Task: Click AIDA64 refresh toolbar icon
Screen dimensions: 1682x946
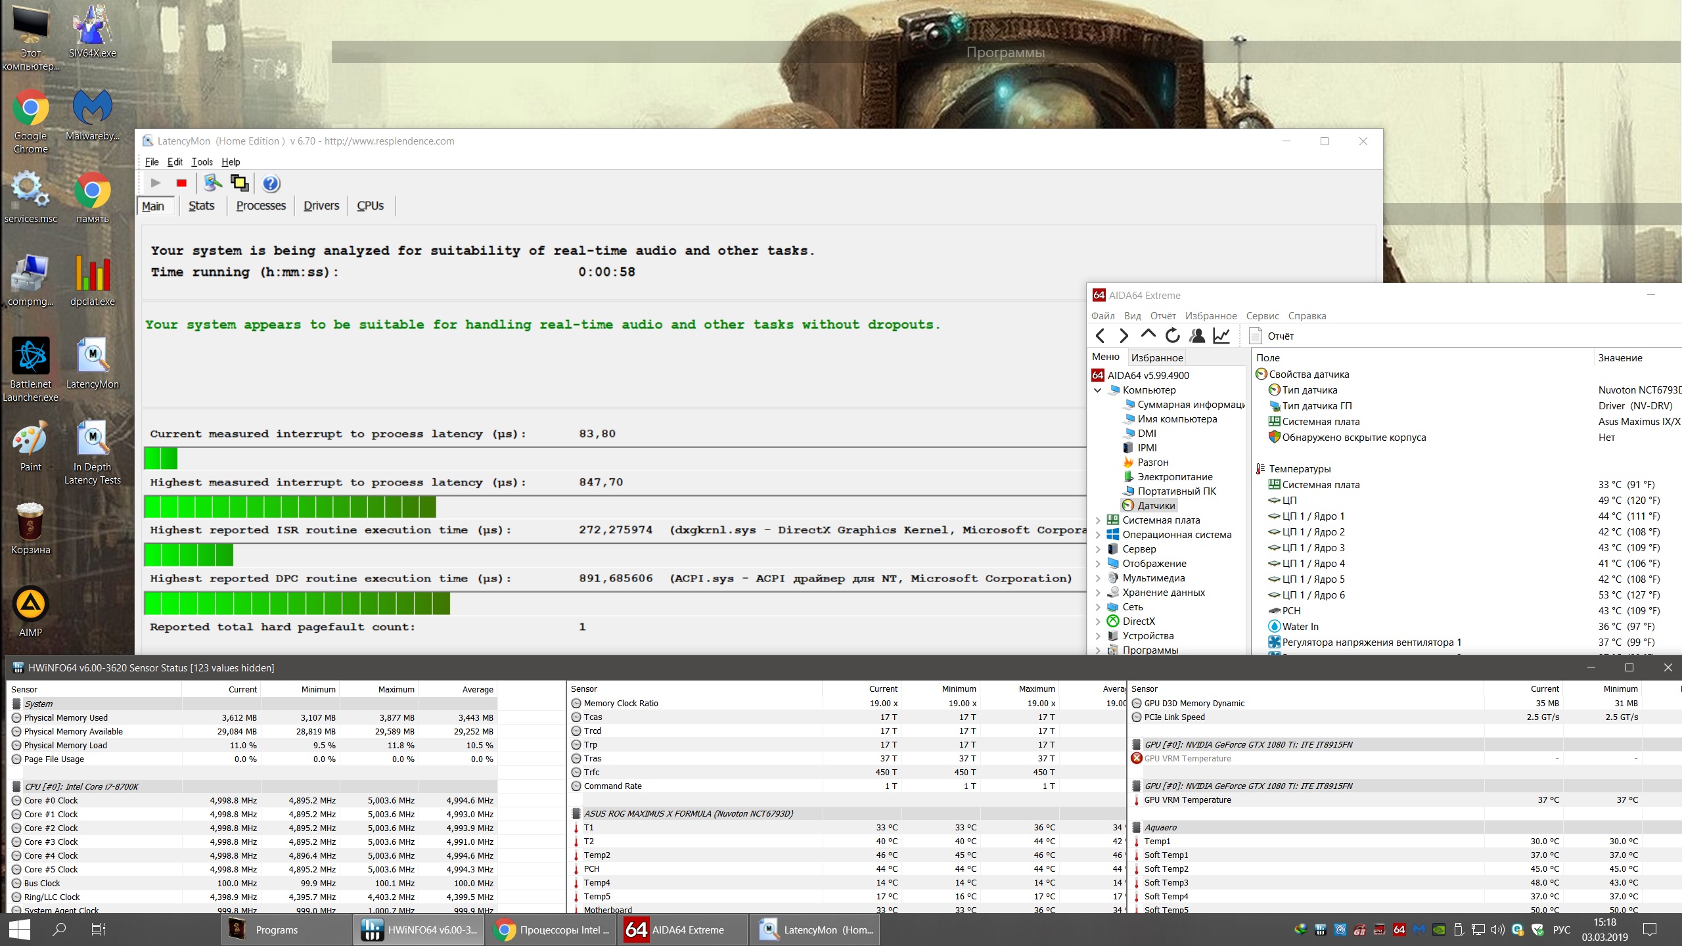Action: click(x=1173, y=336)
